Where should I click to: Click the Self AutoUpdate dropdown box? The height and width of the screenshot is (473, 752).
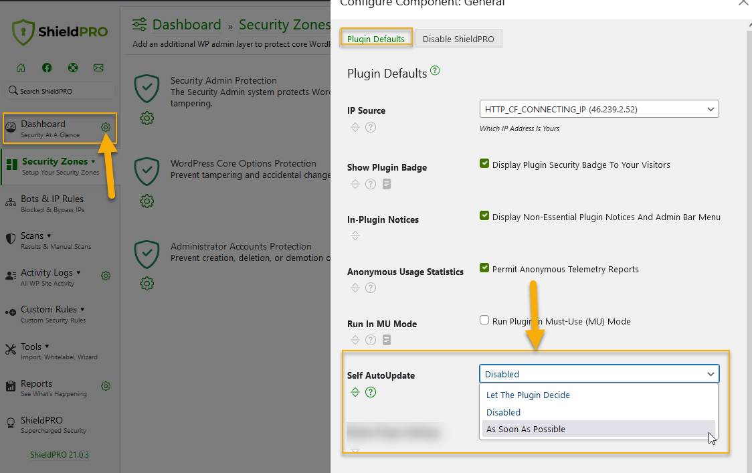click(x=599, y=374)
